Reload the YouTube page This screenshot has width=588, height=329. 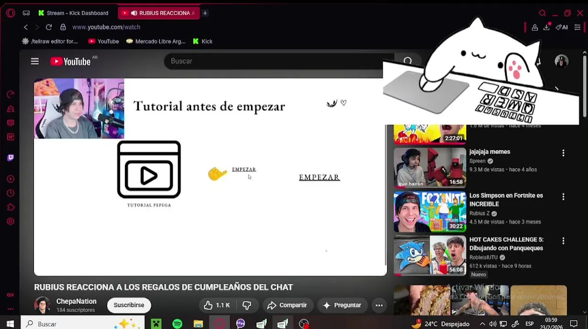(49, 27)
